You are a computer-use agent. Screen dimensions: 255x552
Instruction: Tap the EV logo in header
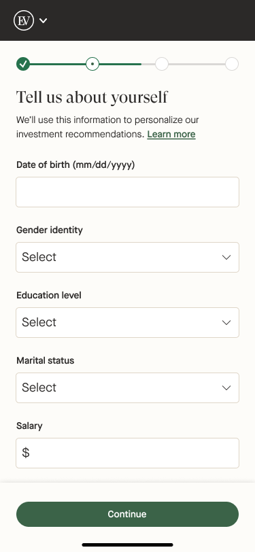click(x=24, y=20)
